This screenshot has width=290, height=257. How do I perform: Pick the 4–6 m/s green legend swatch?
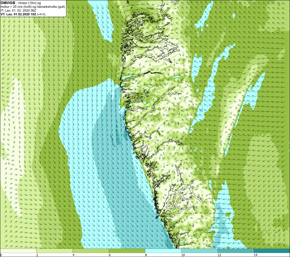click(x=90, y=251)
